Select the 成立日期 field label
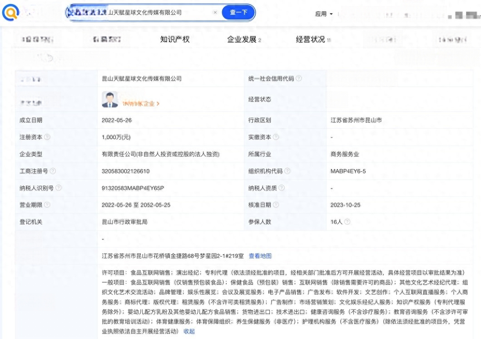 (31, 120)
